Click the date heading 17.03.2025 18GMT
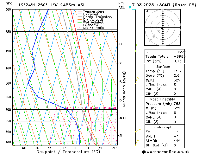Screen dimensions: 199x154 pos(150,5)
